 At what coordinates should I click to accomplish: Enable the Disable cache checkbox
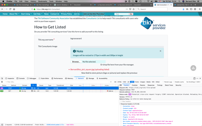tap(174, 82)
